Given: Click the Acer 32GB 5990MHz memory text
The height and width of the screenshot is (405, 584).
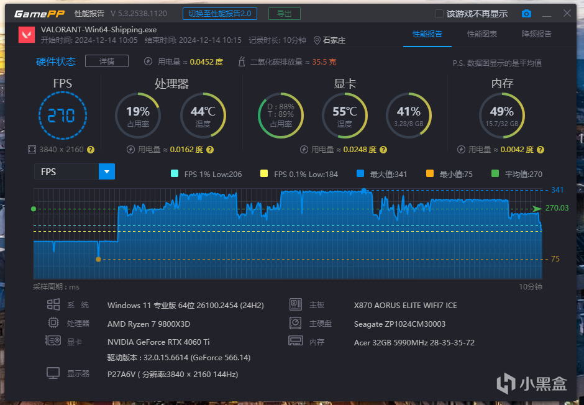Looking at the screenshot, I should (414, 342).
